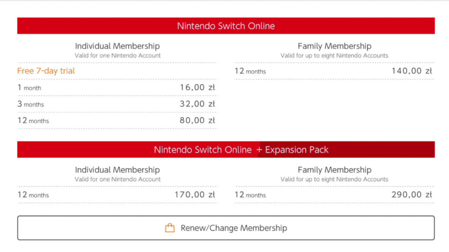Click the 32,00 zł price label
Screen dimensions: 449x252
(x=197, y=104)
